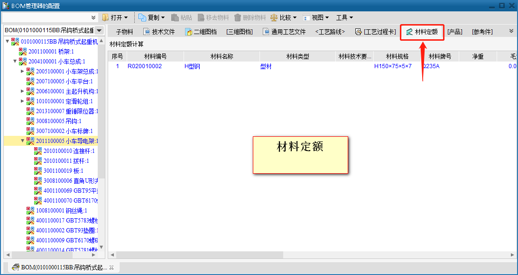The image size is (518, 275).
Task: Sort by 材料名称 column header
Action: click(x=222, y=56)
